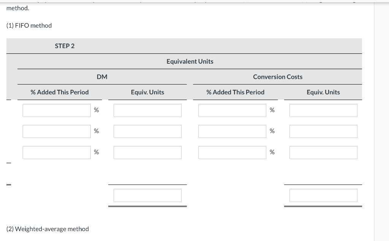Click DM percent added field in second row
Screen dimensions: 389x241
[x=57, y=131]
